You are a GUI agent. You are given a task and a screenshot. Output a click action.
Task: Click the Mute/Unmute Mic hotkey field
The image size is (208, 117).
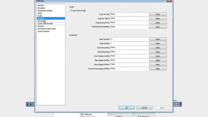[x=129, y=23]
